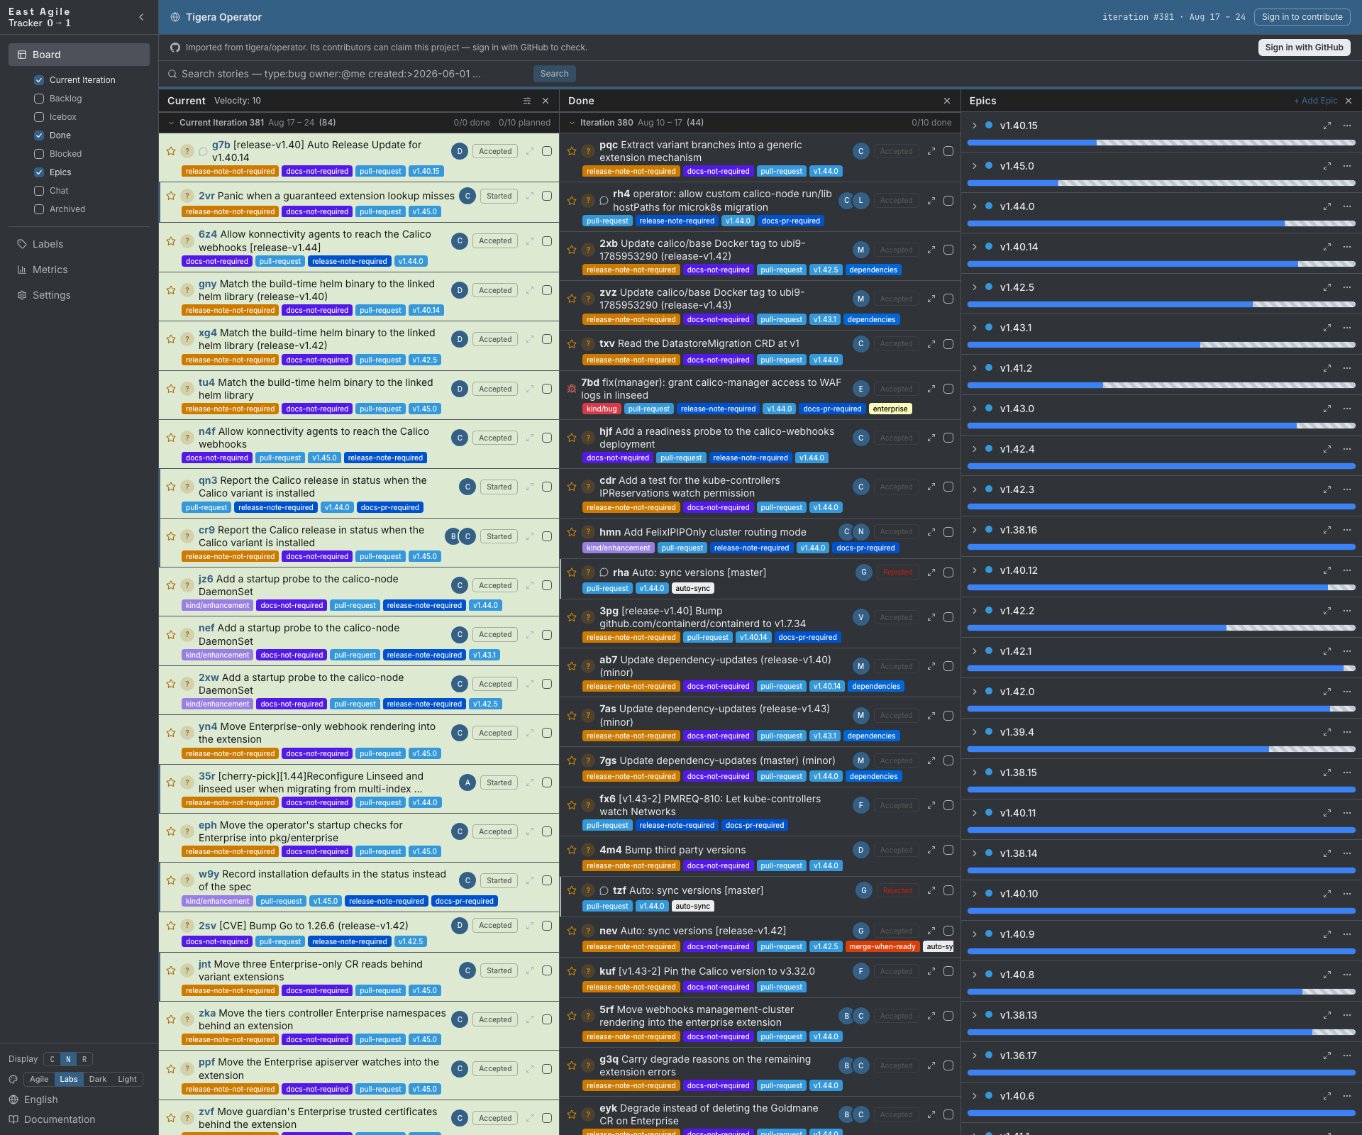
Task: Open more options for v1.43.1 epic
Action: click(1347, 328)
